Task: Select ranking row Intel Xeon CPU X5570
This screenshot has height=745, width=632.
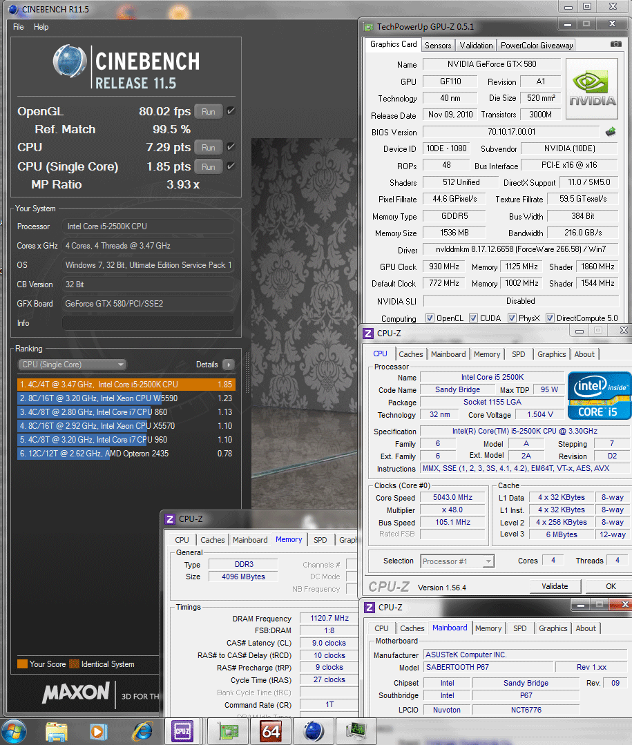Action: point(126,426)
